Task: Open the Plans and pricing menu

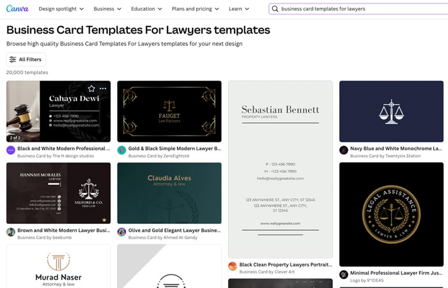Action: tap(196, 9)
